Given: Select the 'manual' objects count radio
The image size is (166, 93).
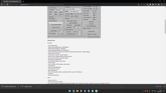Looking at the screenshot, I should tap(92, 34).
